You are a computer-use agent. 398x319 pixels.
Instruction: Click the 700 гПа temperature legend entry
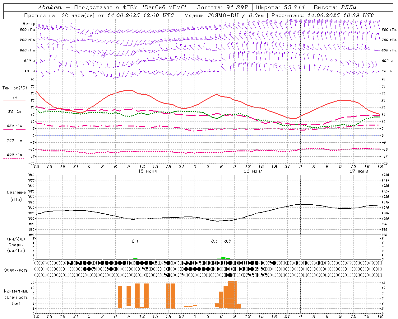pos(14,140)
